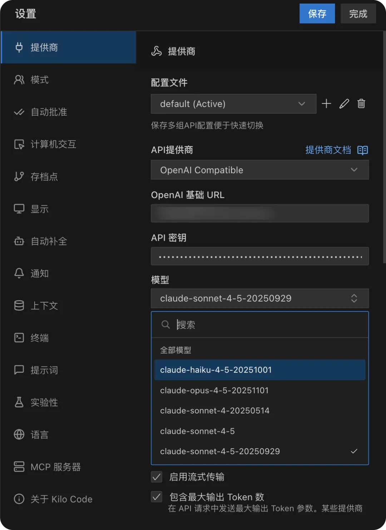
Task: Open 关于 Kilo Code tab
Action: click(68, 499)
